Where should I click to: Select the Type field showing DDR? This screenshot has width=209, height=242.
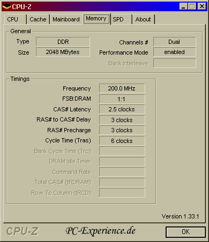pyautogui.click(x=63, y=42)
